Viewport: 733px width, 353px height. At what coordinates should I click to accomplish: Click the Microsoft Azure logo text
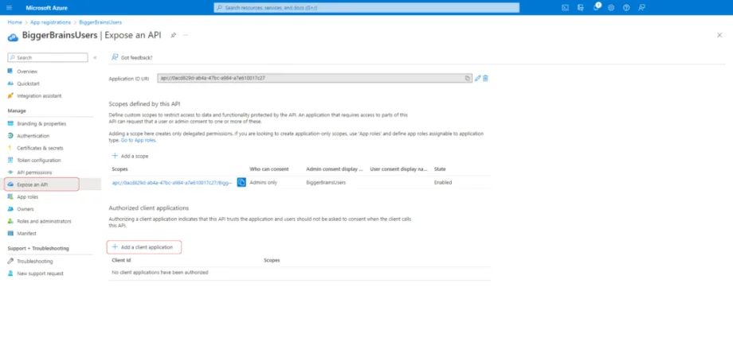click(x=47, y=8)
